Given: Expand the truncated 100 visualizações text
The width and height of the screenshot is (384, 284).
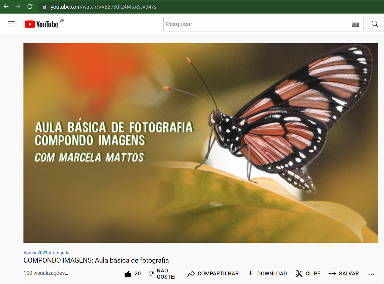Looking at the screenshot, I should tap(46, 273).
